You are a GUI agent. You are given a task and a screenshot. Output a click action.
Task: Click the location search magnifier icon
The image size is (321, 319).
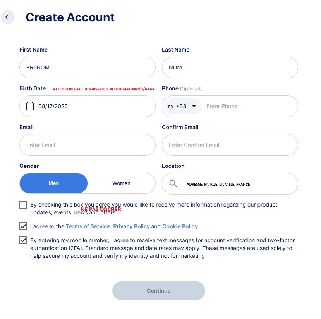point(173,184)
